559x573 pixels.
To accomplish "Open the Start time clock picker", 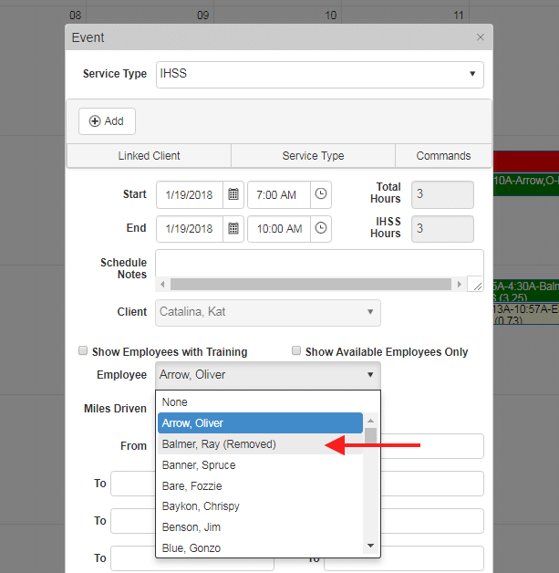I will click(320, 194).
